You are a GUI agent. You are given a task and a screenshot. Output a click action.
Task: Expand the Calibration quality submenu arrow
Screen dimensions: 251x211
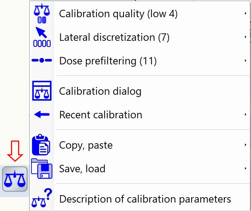(245, 13)
